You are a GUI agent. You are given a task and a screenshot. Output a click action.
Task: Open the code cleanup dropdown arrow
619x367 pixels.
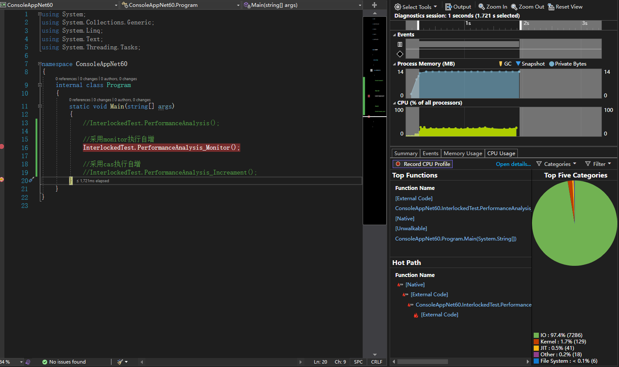coord(126,362)
